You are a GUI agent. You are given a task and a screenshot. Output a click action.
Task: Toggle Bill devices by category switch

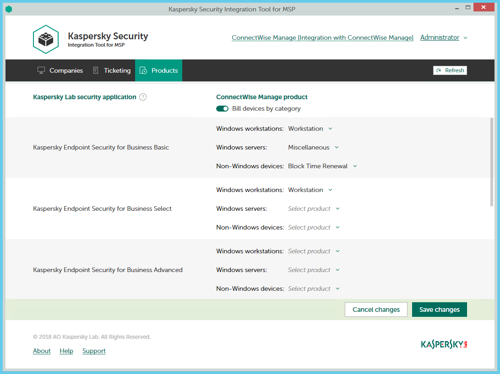[223, 109]
